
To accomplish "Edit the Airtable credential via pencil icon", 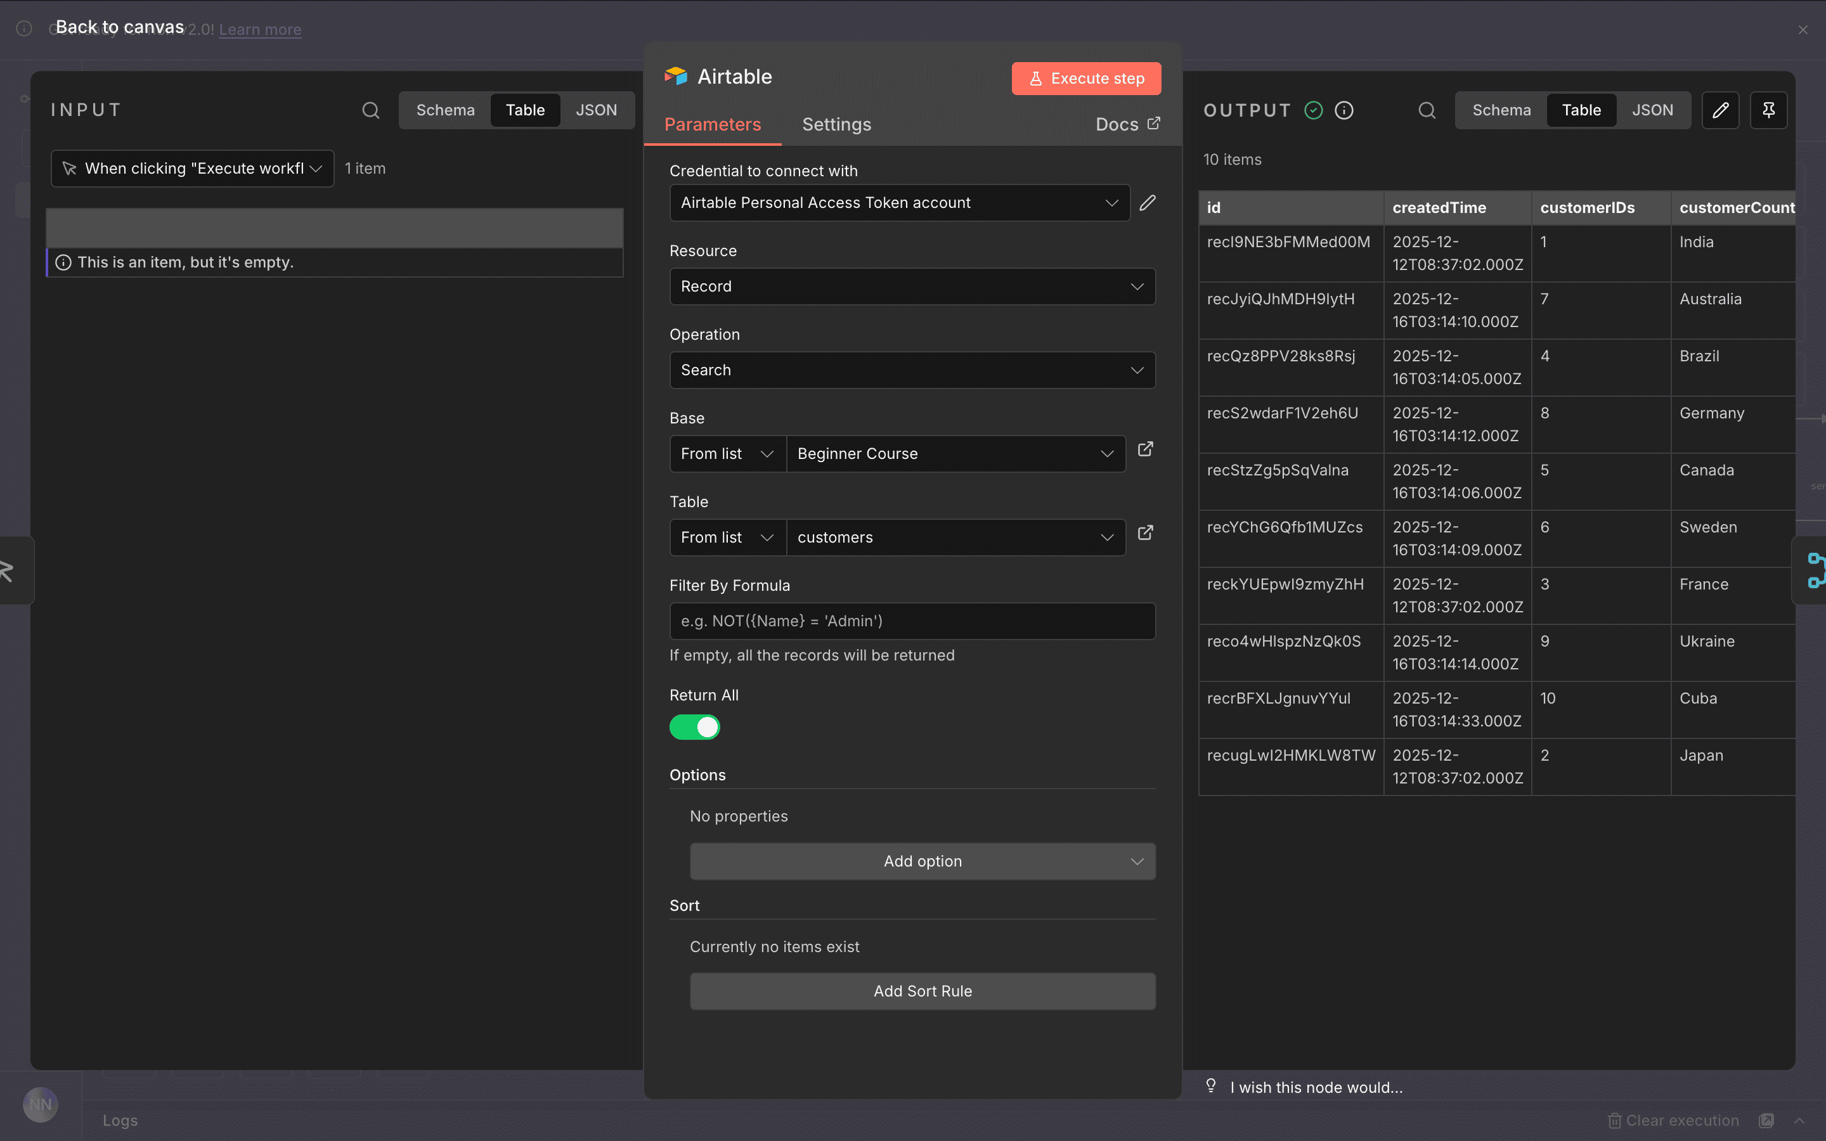I will pyautogui.click(x=1148, y=203).
